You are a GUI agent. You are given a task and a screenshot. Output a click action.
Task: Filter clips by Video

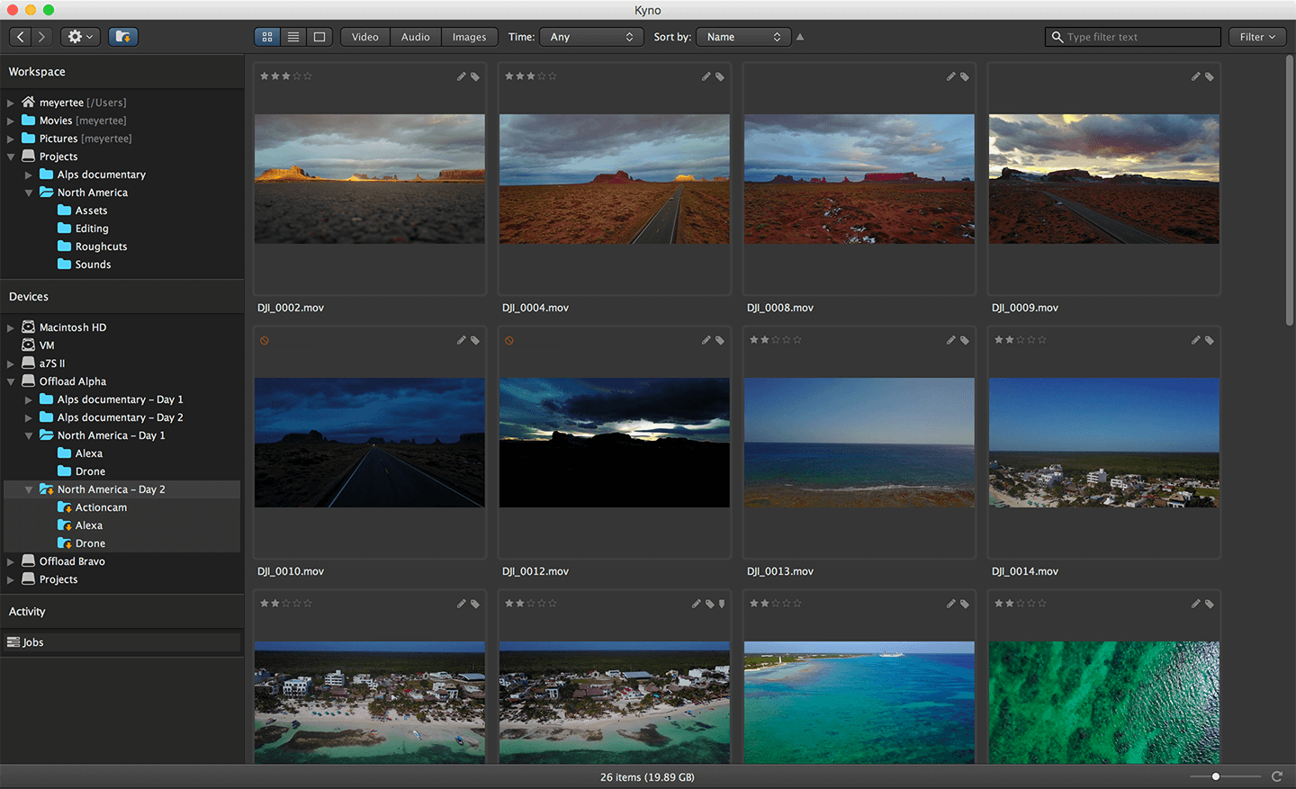click(364, 37)
